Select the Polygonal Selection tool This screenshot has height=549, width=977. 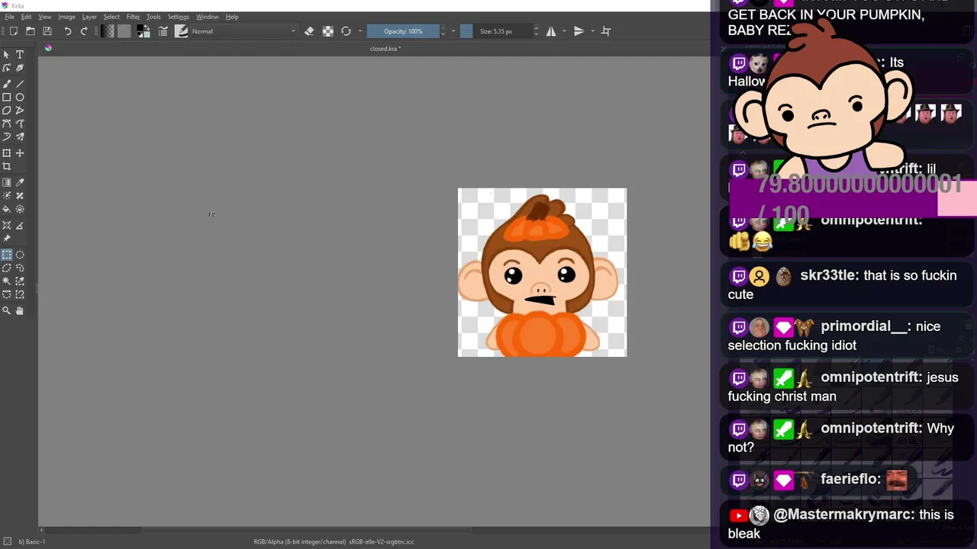(x=7, y=268)
